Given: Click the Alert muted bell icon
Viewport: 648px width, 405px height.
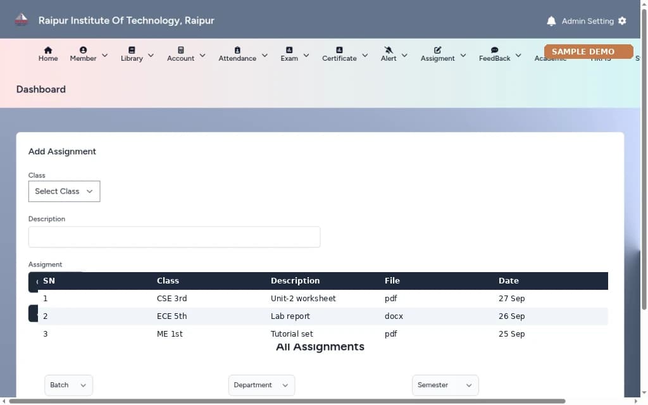Looking at the screenshot, I should coord(389,50).
